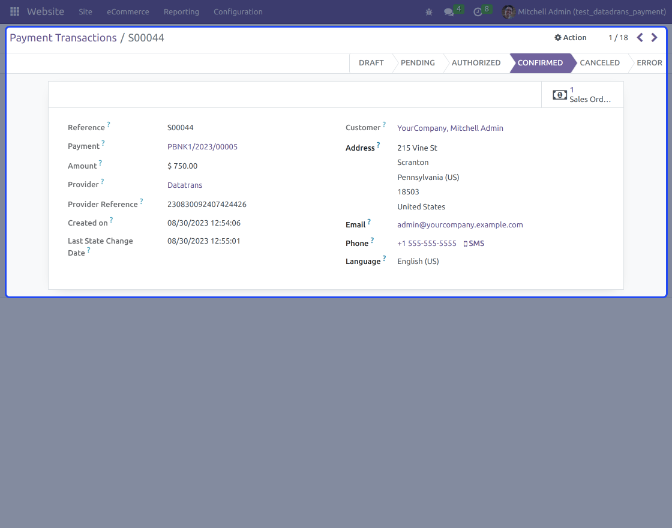Expand the eCommerce menu
Image resolution: width=672 pixels, height=528 pixels.
pyautogui.click(x=128, y=12)
